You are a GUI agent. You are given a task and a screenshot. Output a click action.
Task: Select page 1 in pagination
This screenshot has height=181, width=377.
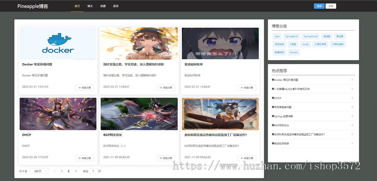62,171
